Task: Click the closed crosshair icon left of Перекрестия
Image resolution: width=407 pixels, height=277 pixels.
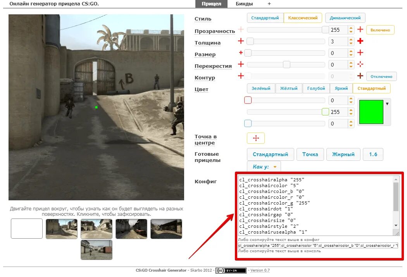Action: 241,64
